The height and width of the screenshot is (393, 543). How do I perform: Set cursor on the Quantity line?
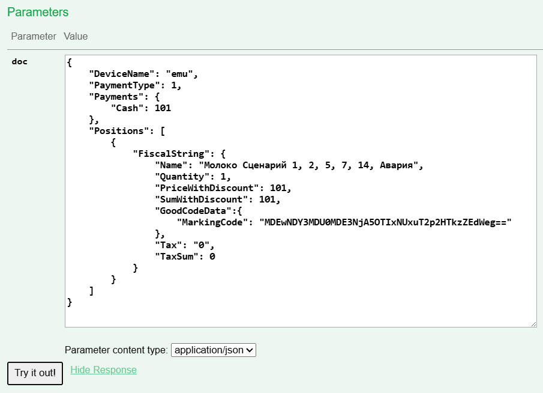coord(192,177)
